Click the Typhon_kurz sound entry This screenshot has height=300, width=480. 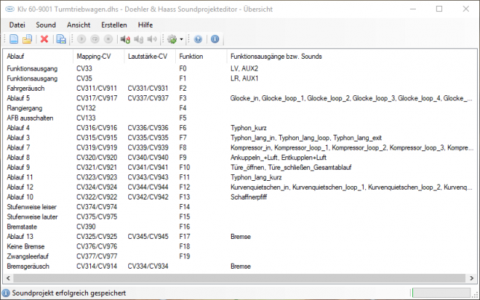[x=248, y=128]
